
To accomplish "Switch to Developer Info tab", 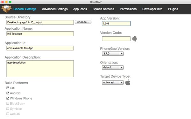I will pos(152,9).
